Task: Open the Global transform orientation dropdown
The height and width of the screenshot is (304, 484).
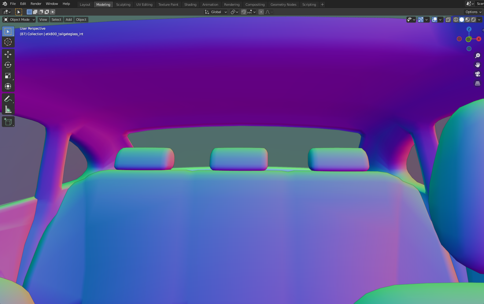Action: 216,12
